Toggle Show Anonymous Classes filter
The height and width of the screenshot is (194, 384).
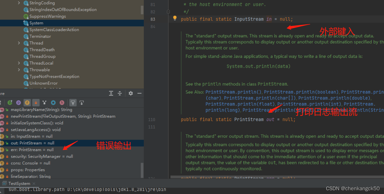[53, 102]
